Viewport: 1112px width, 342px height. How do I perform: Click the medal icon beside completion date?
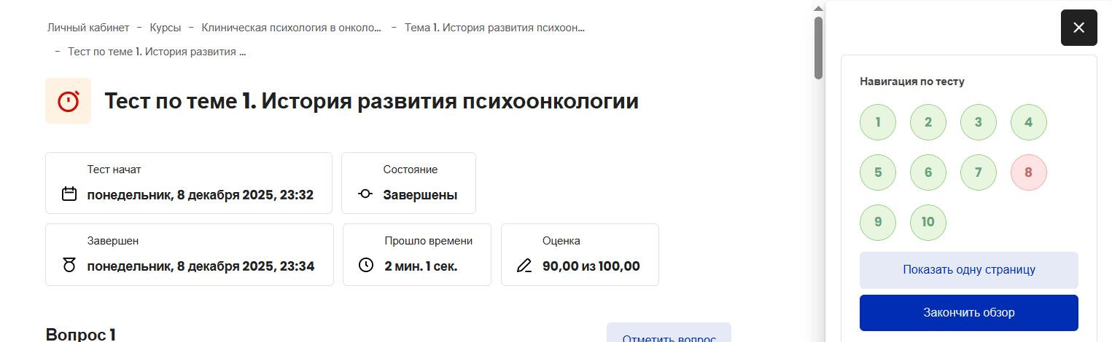coord(69,266)
